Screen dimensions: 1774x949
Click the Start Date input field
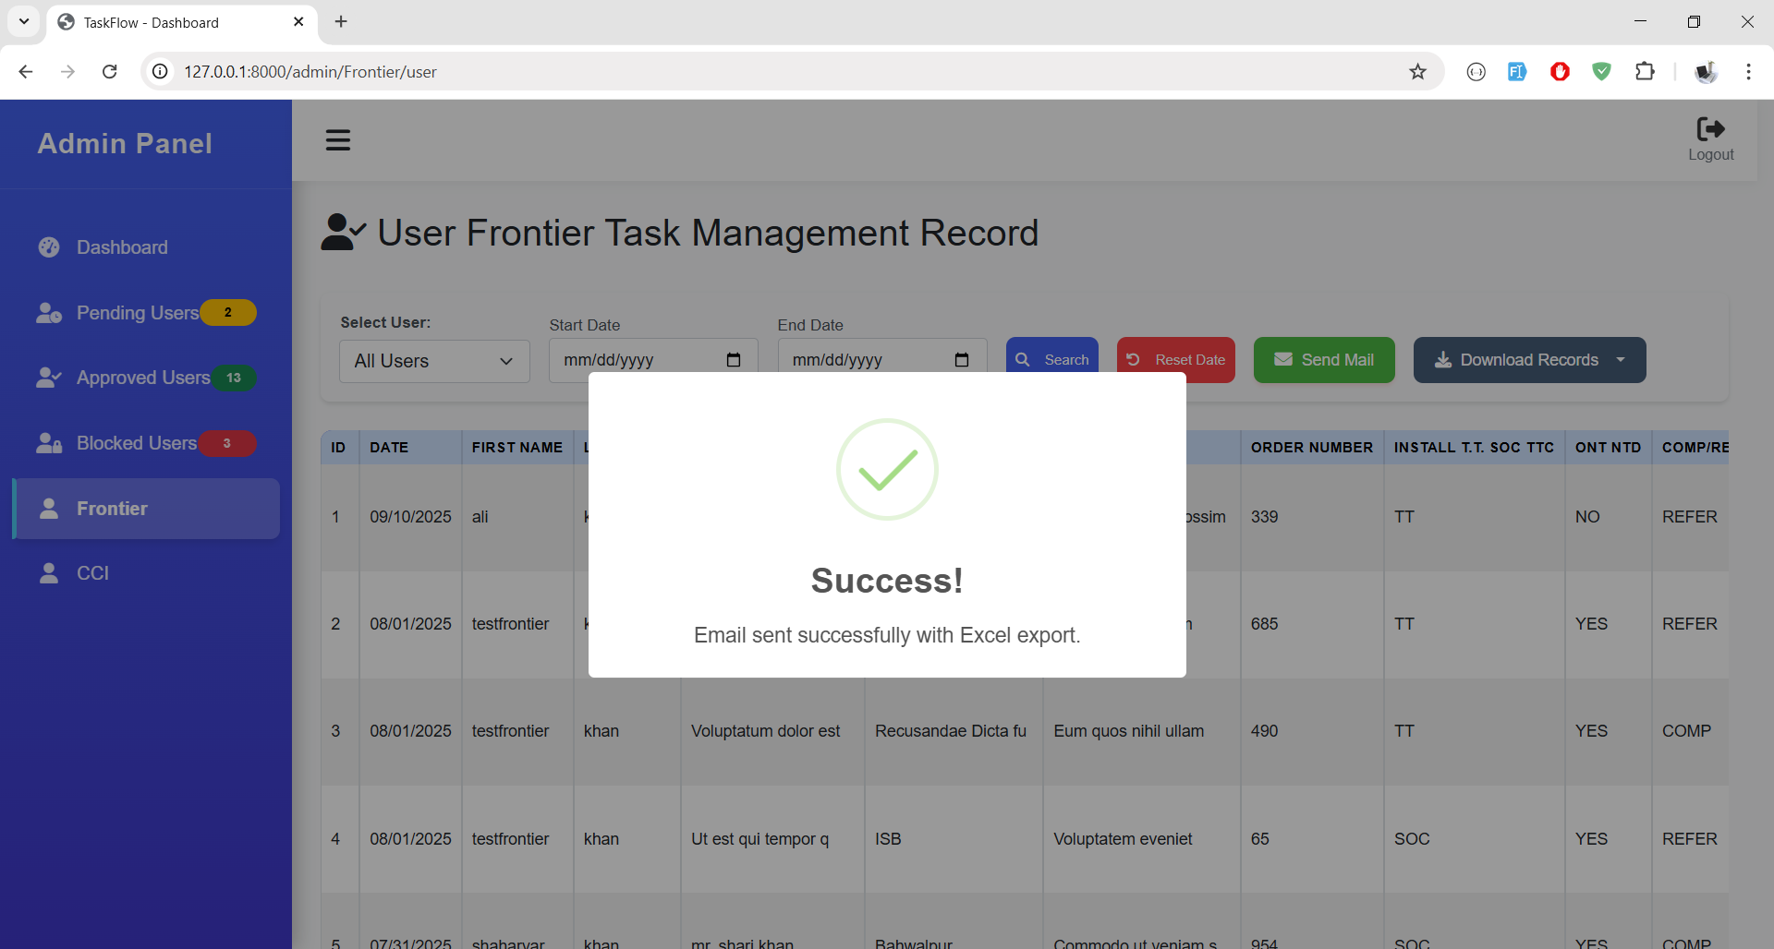638,360
